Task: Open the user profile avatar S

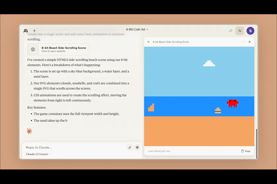Action: (250, 31)
